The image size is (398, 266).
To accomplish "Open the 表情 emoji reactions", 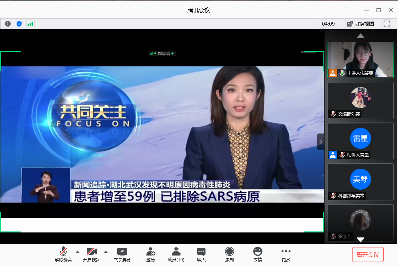I will point(257,254).
